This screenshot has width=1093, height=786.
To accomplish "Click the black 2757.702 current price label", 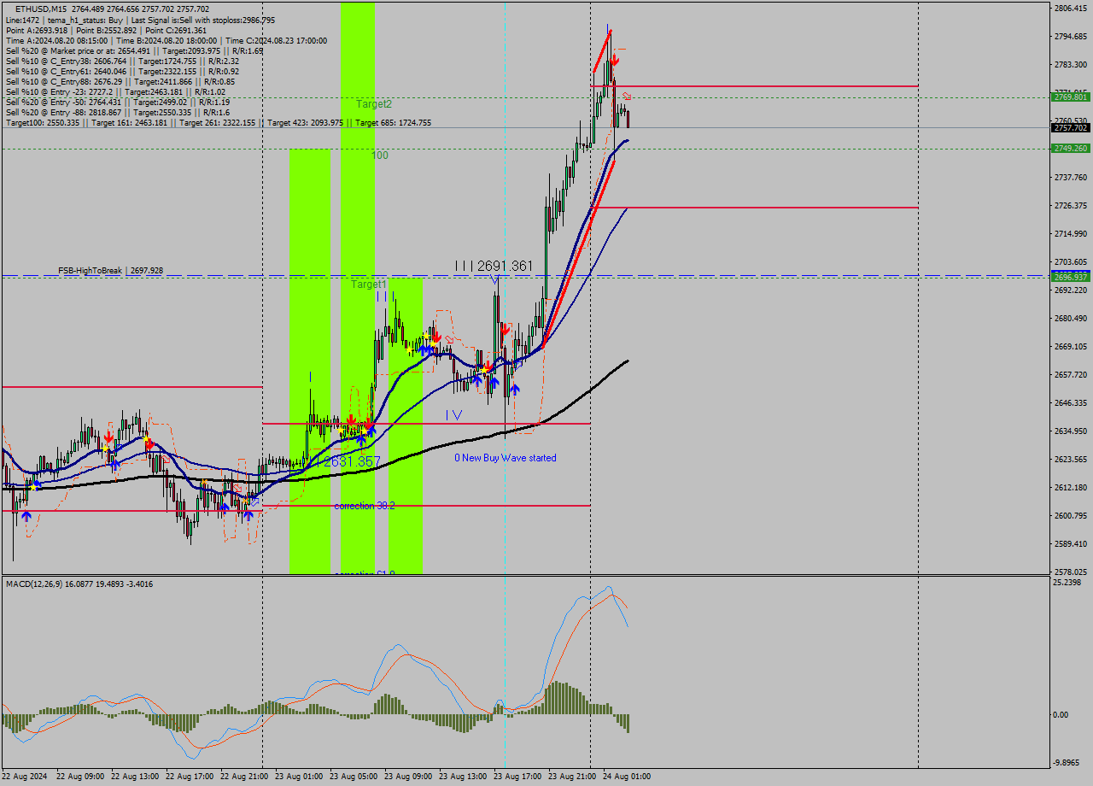I will click(1071, 128).
